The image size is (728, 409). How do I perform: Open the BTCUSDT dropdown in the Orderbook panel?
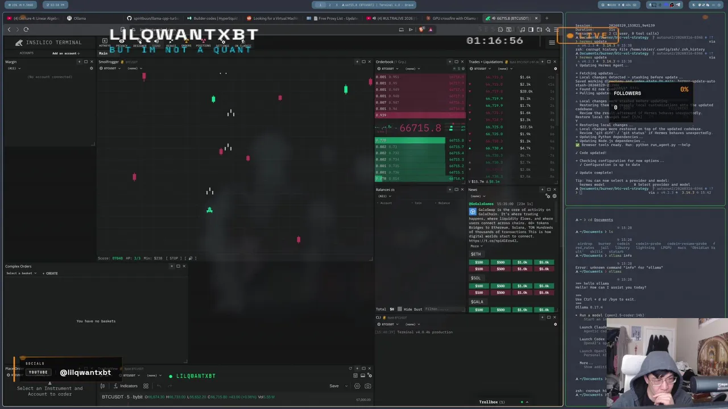click(x=388, y=68)
